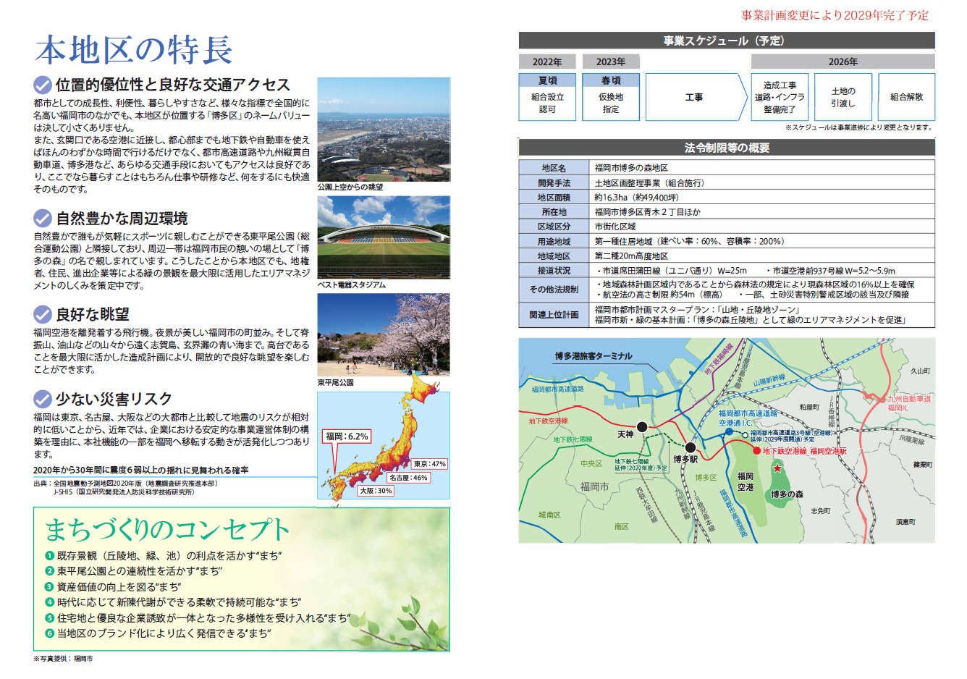
Task: Click the 開発手法 table row label
Action: click(x=554, y=183)
